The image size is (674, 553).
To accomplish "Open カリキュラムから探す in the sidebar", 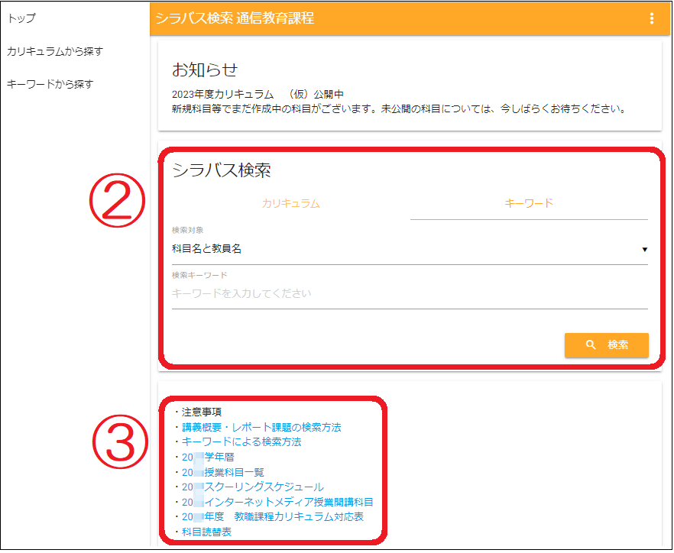I will [x=54, y=51].
